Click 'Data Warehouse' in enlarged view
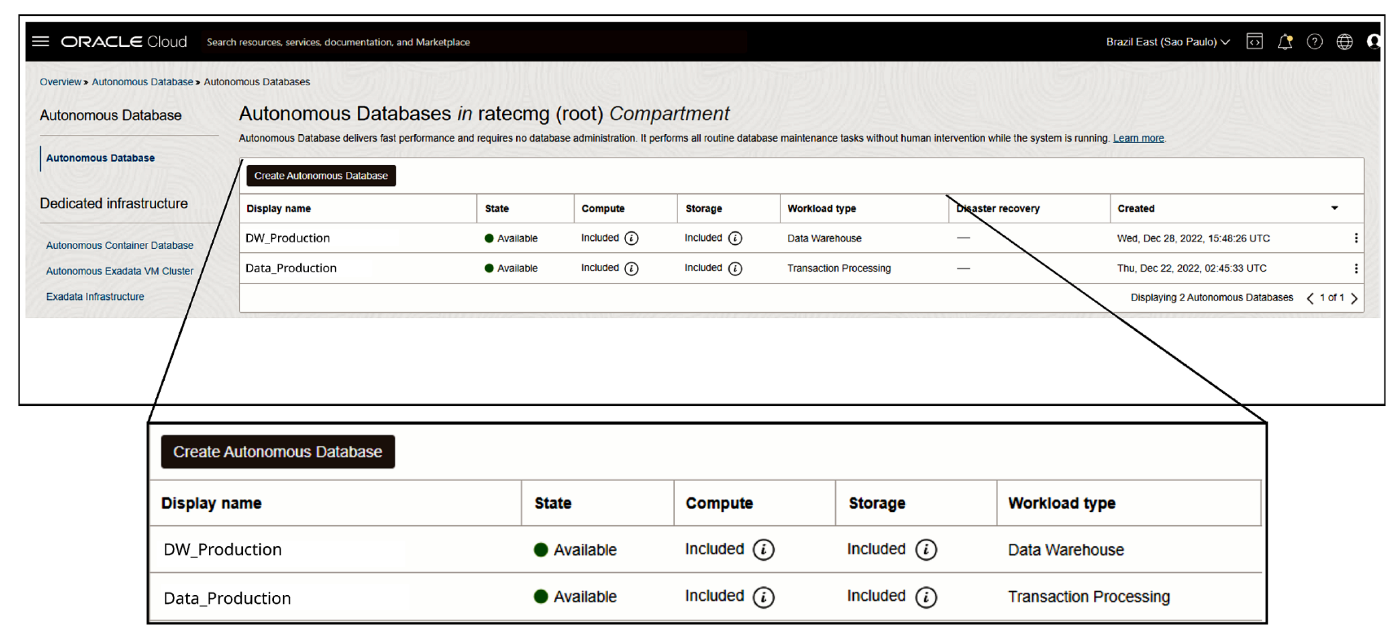The image size is (1400, 638). coord(1066,549)
